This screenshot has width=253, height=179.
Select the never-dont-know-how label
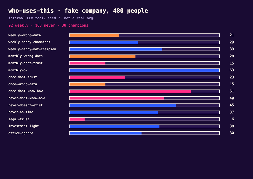pos(26,98)
